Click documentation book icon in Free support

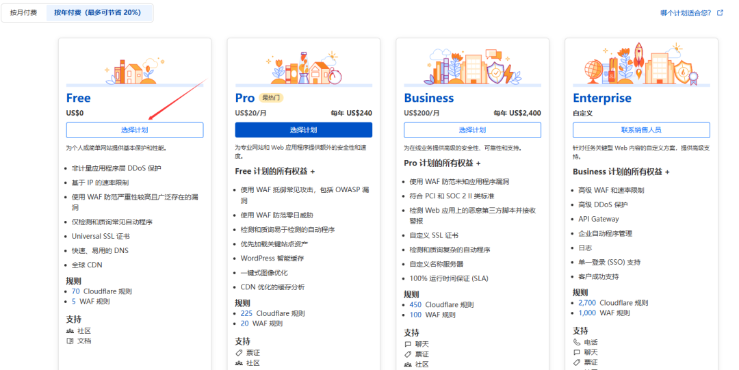pyautogui.click(x=70, y=341)
